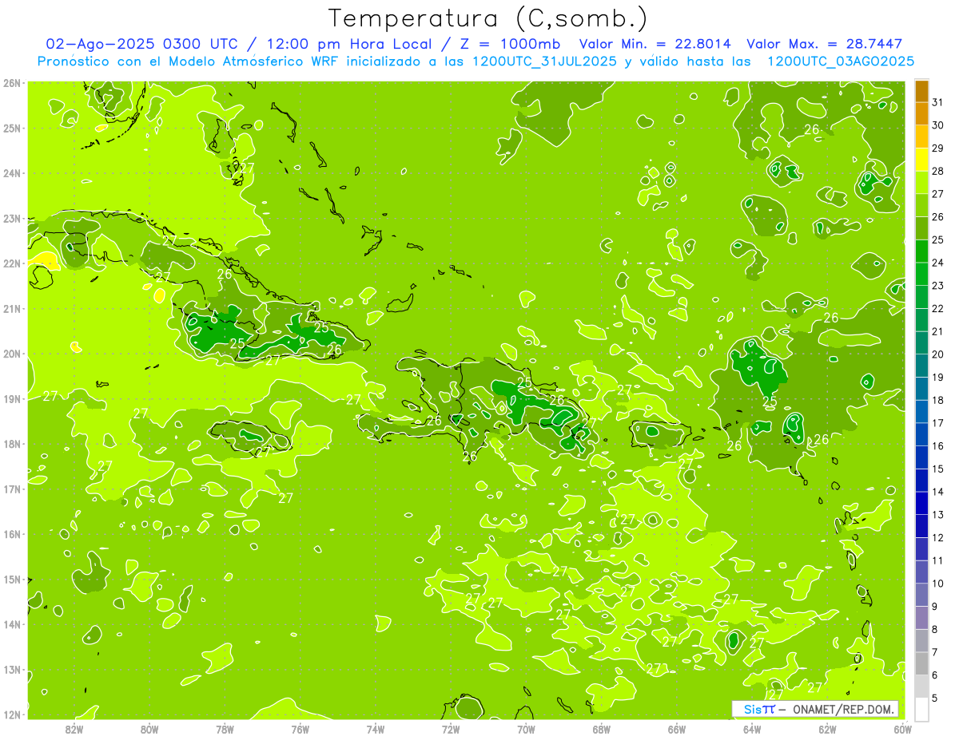Screen dimensions: 959x740
Task: Click the "78W" longitude axis label
Action: click(x=225, y=729)
